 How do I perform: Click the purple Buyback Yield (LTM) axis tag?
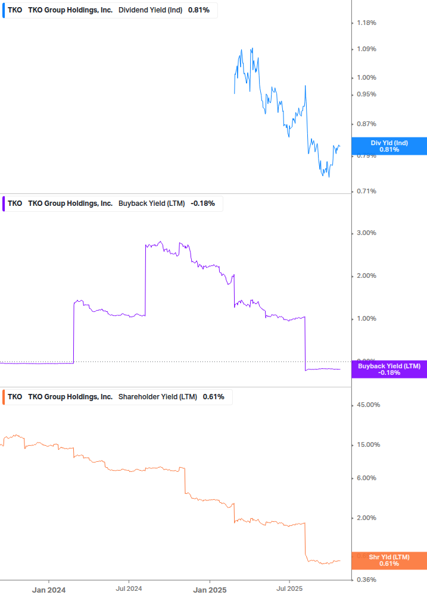click(389, 369)
